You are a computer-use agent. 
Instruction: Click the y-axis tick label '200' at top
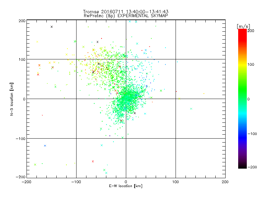(22, 21)
